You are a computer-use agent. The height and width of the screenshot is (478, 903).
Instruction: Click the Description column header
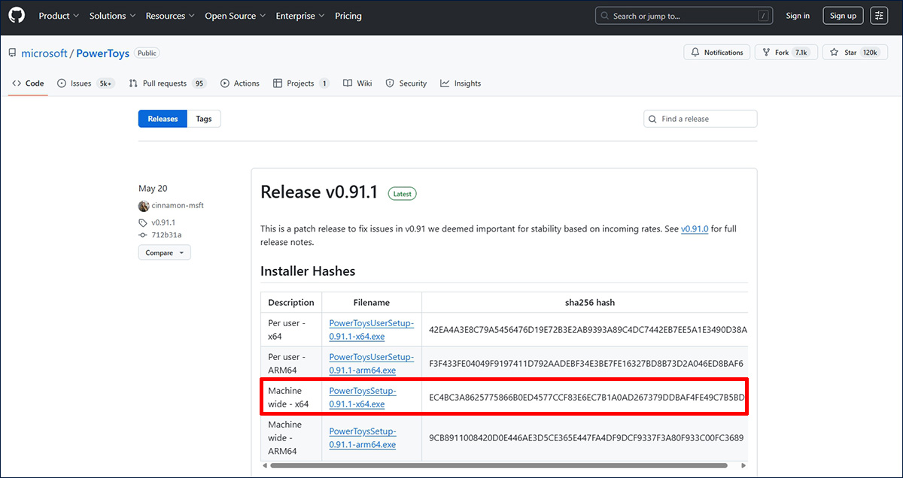[291, 303]
